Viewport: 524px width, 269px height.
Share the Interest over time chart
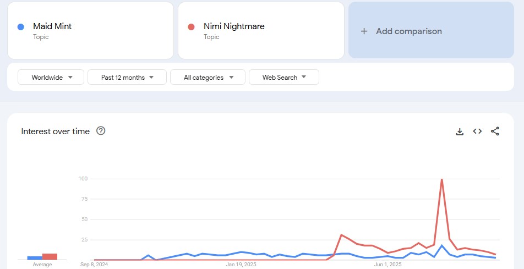[x=495, y=131]
